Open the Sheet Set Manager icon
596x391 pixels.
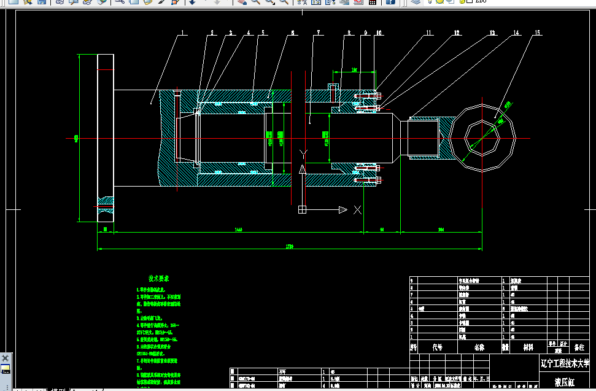click(344, 1)
